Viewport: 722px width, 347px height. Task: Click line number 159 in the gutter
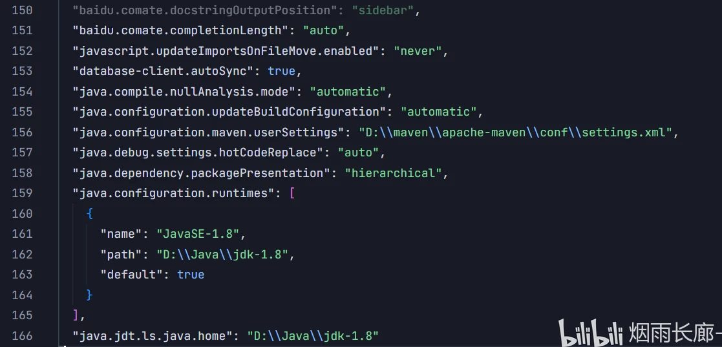[x=22, y=193]
